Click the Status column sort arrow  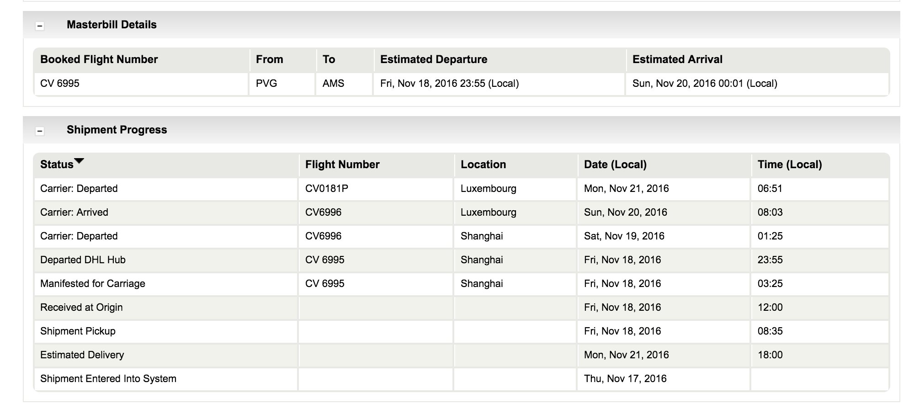click(79, 161)
